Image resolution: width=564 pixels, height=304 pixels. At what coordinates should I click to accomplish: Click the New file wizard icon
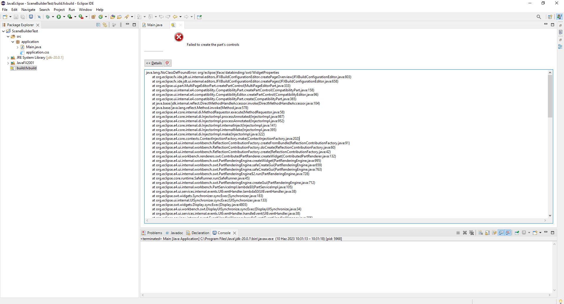5,17
